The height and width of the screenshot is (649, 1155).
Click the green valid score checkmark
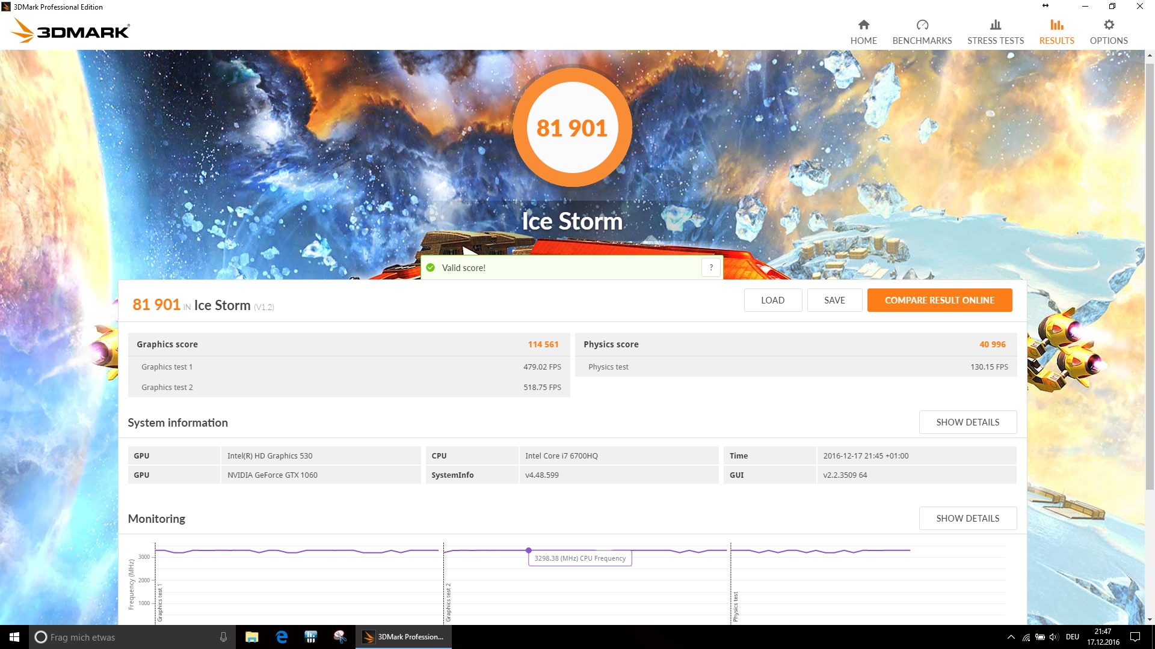431,267
